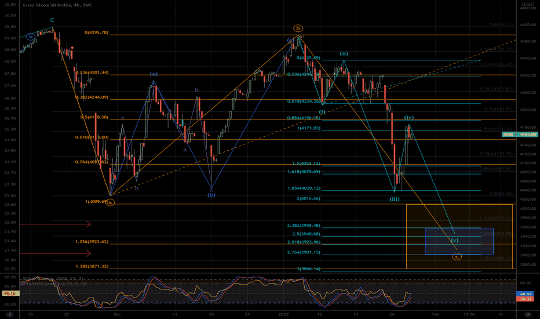Click the orange 0.236(4301.44) Fibonacci label
Image resolution: width=540 pixels, height=319 pixels.
[x=92, y=72]
